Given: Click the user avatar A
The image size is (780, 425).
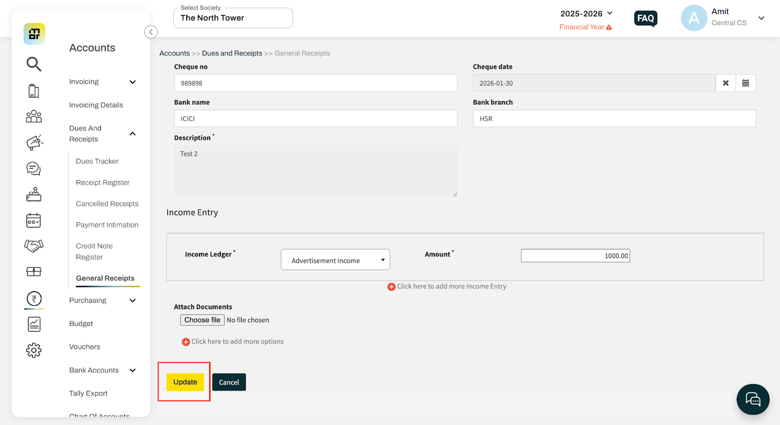Looking at the screenshot, I should (694, 18).
